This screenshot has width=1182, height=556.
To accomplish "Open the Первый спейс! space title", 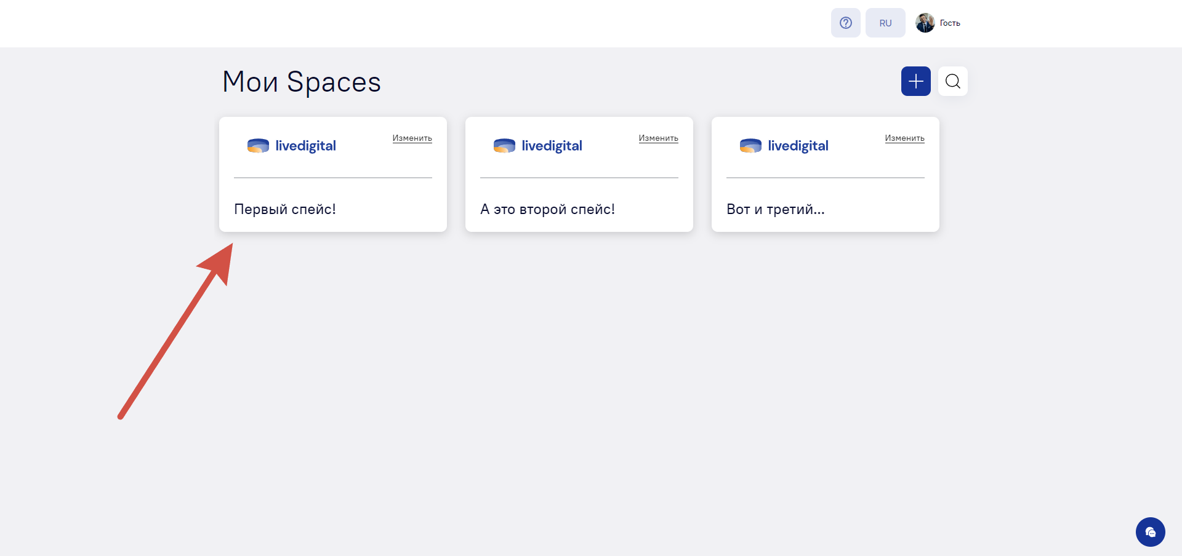I will (285, 209).
